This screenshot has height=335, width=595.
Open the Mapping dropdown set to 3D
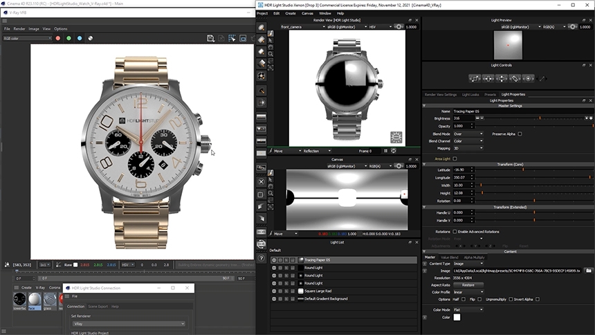click(x=468, y=148)
